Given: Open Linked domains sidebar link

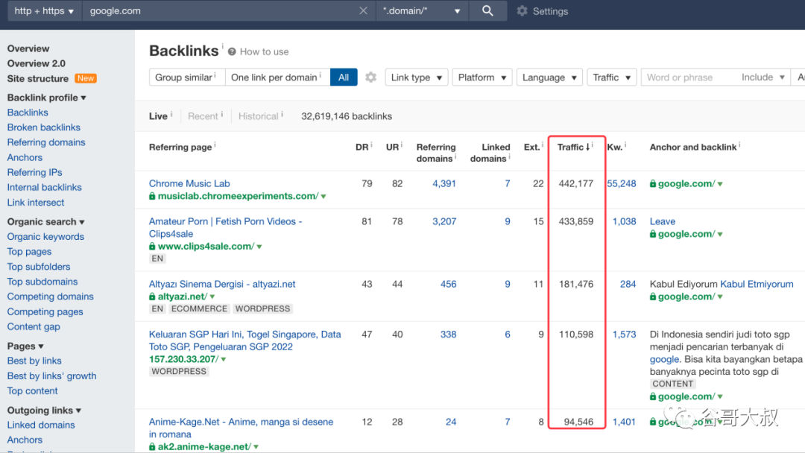Looking at the screenshot, I should pyautogui.click(x=40, y=425).
